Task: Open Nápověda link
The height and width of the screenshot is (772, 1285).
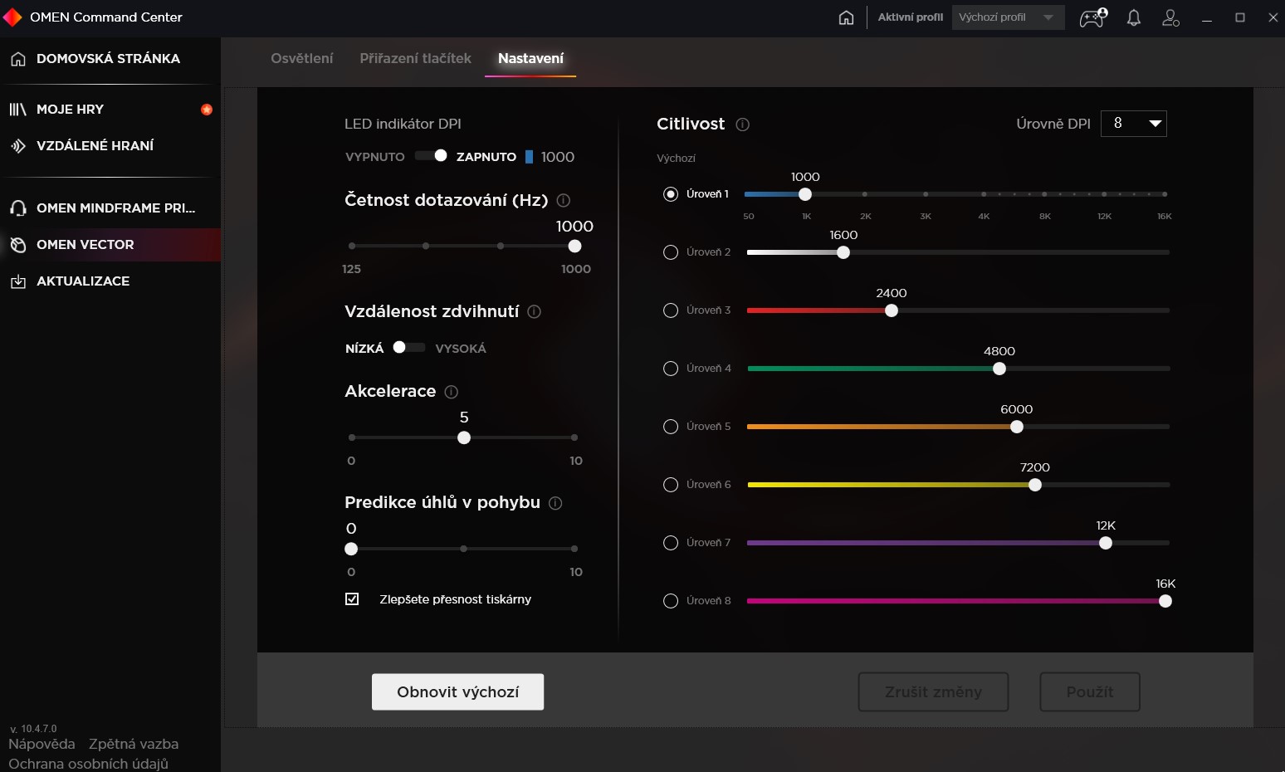Action: pos(42,745)
